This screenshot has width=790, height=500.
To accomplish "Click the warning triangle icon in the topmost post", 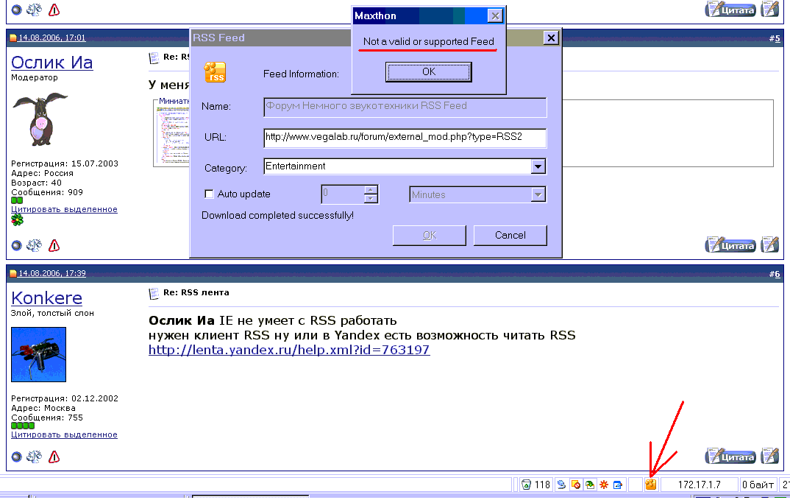I will tap(54, 10).
